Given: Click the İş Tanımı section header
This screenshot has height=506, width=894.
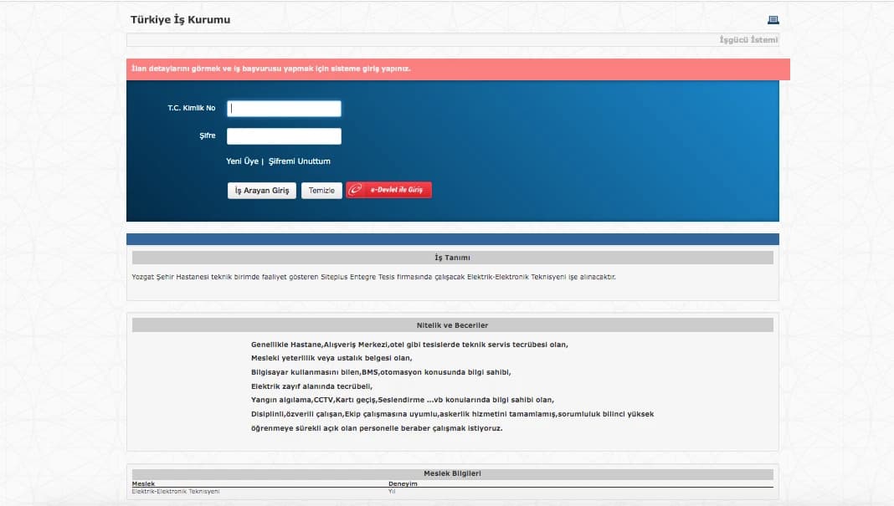Looking at the screenshot, I should pyautogui.click(x=453, y=258).
